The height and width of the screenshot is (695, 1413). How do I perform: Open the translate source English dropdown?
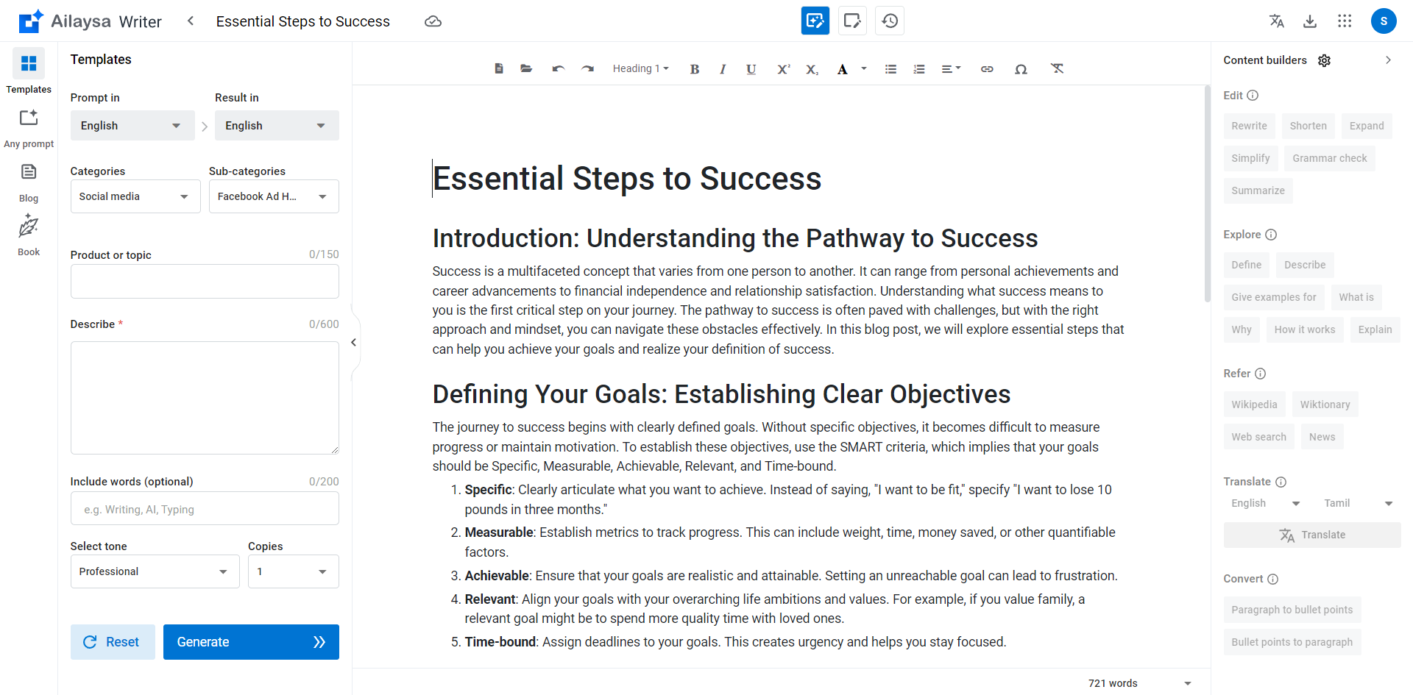(1265, 503)
